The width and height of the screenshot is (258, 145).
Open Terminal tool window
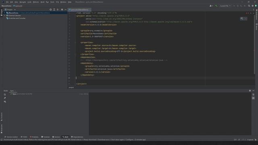[46, 137]
